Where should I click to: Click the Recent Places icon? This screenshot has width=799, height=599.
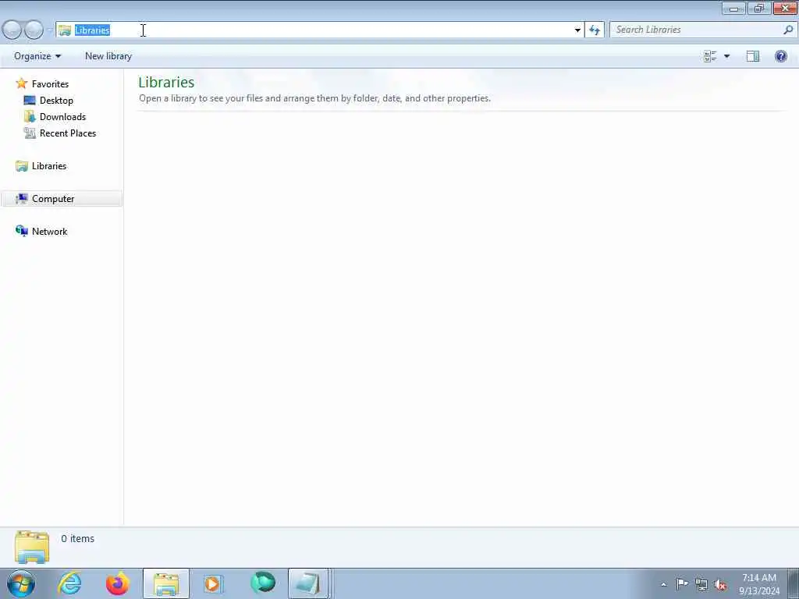pos(30,133)
